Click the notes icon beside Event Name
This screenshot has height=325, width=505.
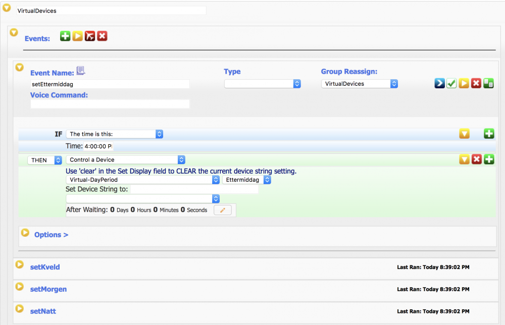(81, 71)
